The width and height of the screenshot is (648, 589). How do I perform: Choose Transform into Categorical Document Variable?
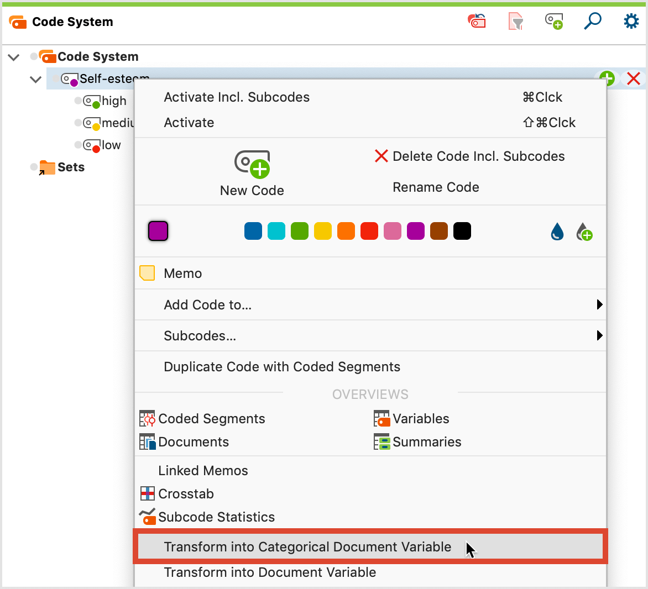pyautogui.click(x=307, y=547)
